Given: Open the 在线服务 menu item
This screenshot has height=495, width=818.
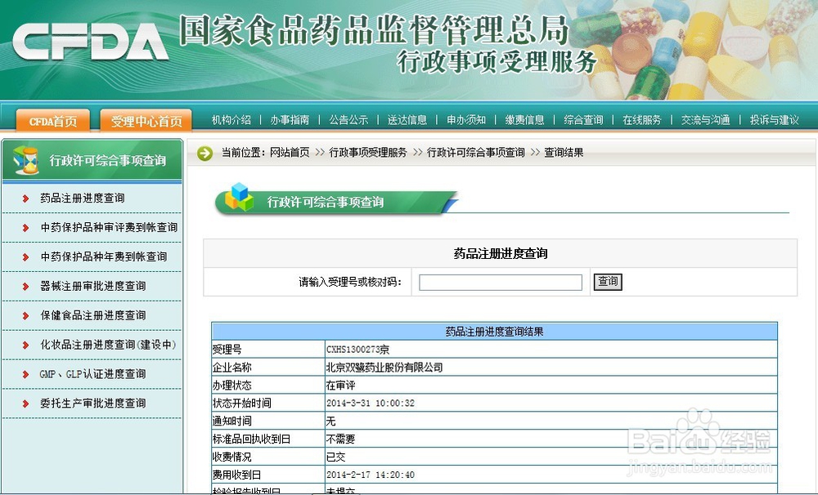Looking at the screenshot, I should (x=643, y=118).
